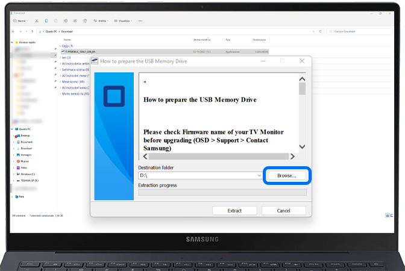Sort by the Tipo column header
The width and height of the screenshot is (405, 271).
pos(228,40)
